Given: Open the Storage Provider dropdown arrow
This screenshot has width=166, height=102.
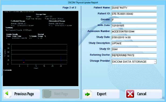Looking at the screenshot, I should point(155,62).
